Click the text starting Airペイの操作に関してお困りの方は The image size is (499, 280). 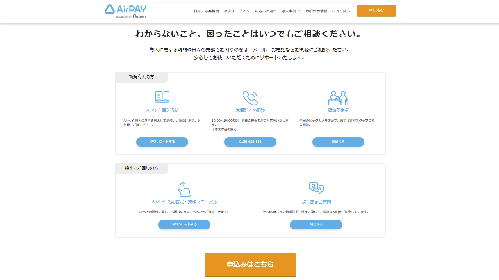(184, 212)
